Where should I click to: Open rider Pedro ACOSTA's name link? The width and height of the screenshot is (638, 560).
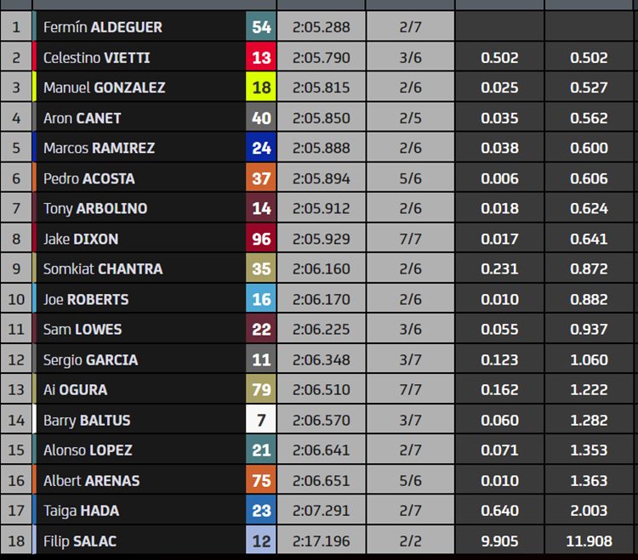click(89, 178)
